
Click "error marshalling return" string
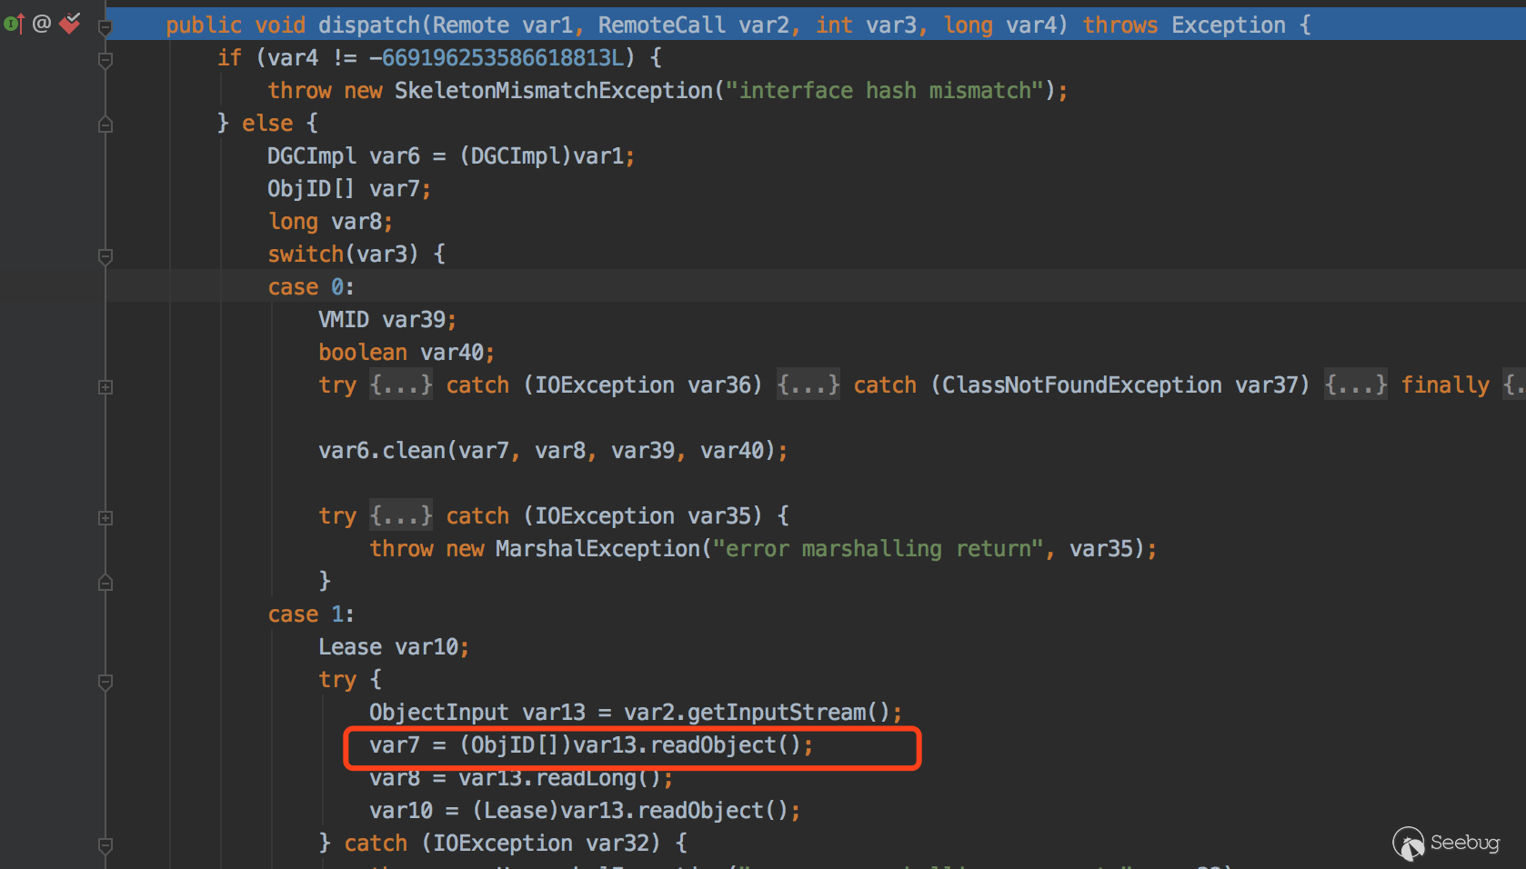coord(878,549)
